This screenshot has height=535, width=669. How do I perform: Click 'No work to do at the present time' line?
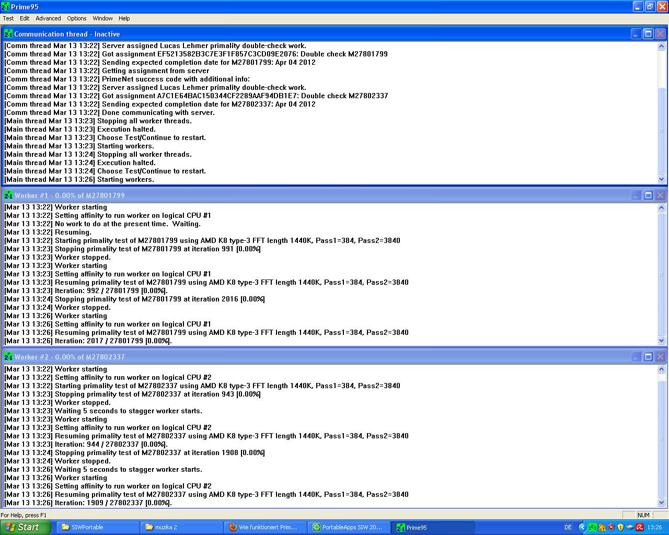pos(102,224)
